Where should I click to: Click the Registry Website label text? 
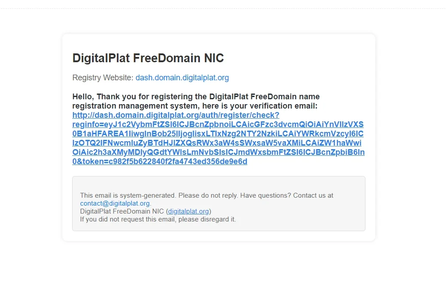(x=103, y=78)
